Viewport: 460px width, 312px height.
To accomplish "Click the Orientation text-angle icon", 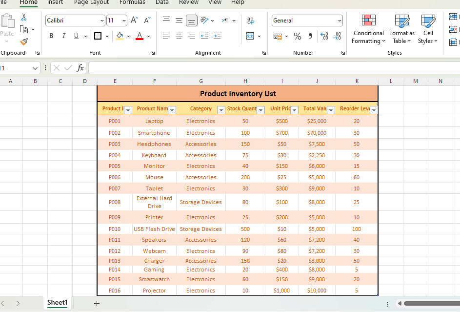I will click(204, 20).
